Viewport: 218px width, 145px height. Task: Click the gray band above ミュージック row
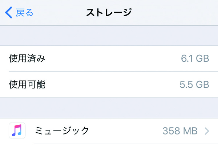(x=109, y=108)
